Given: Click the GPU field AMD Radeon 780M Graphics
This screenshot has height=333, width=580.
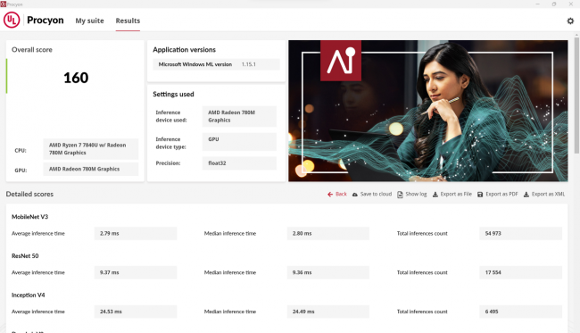Looking at the screenshot, I should [91, 169].
